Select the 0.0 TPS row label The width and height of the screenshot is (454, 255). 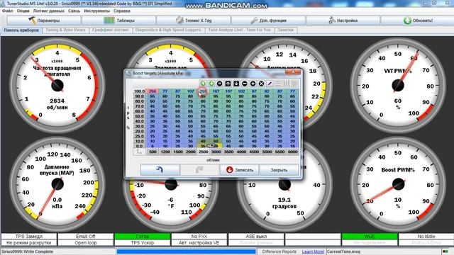click(x=139, y=147)
